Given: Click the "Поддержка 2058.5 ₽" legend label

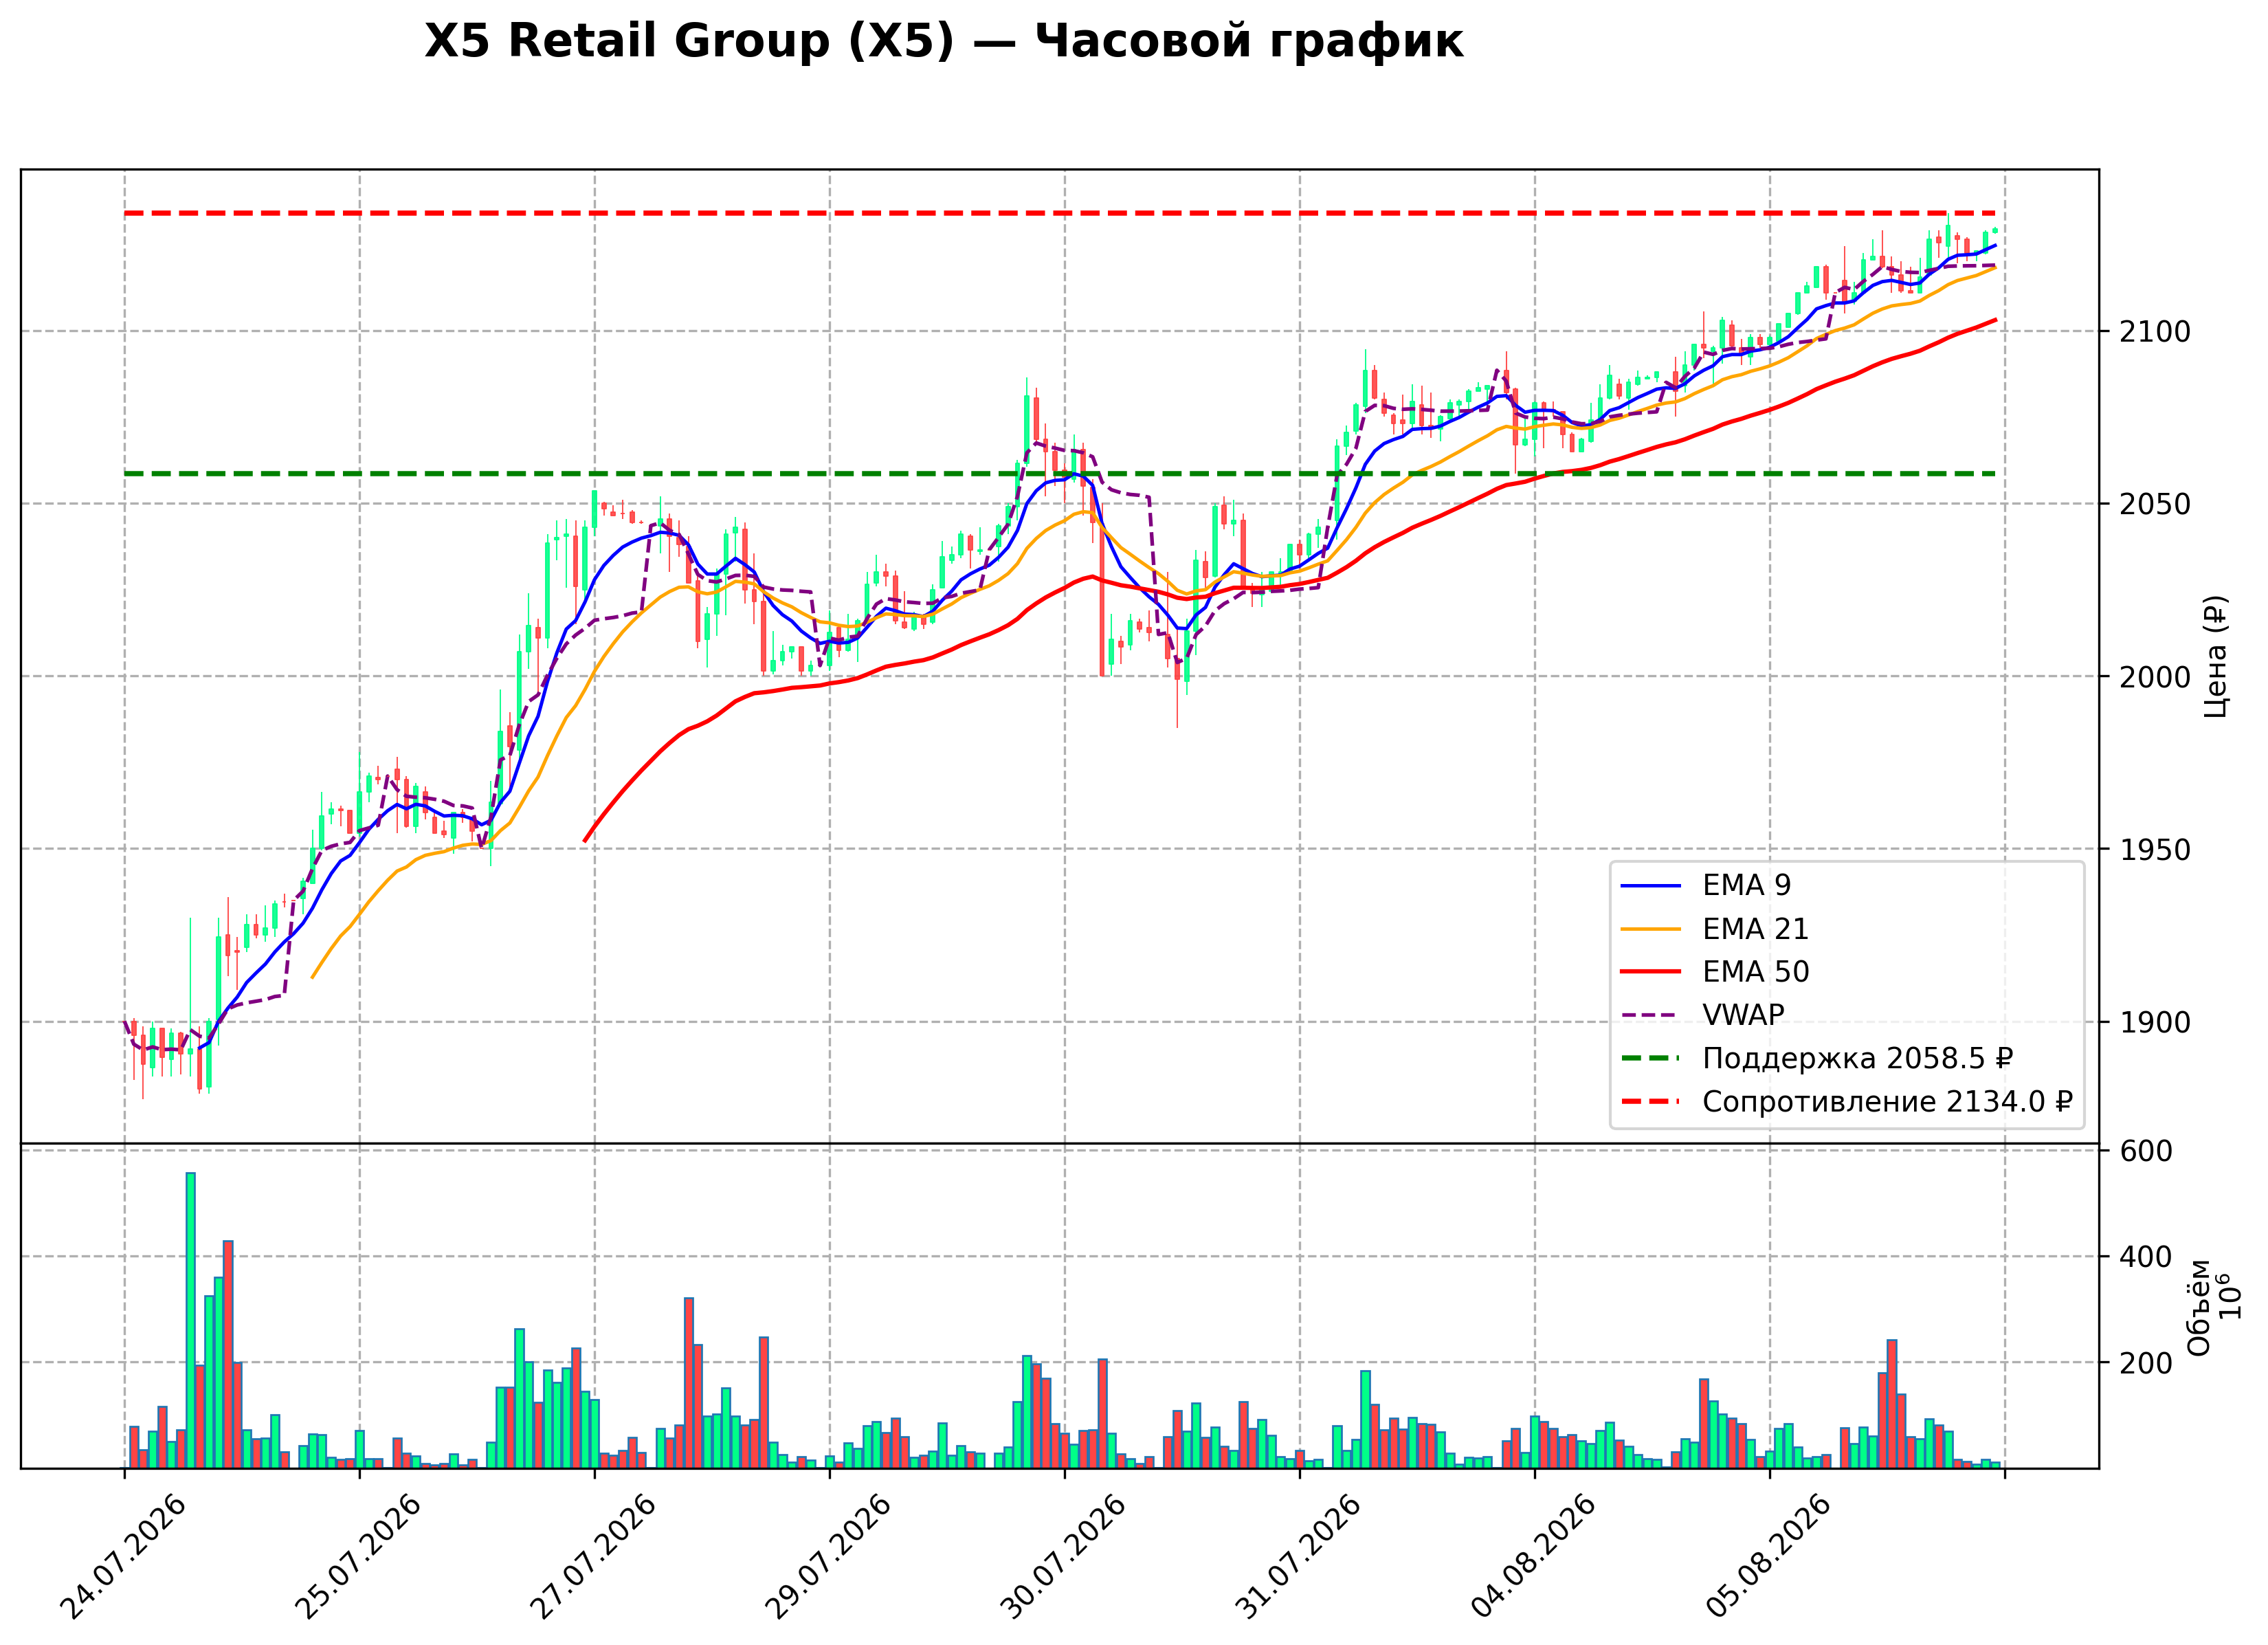Looking at the screenshot, I should click(1857, 1058).
